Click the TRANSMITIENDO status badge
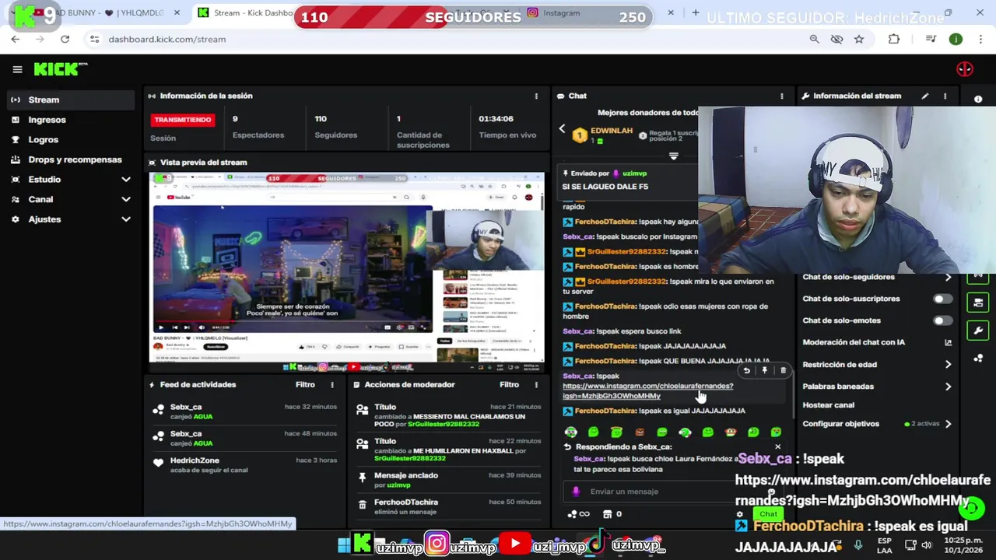The image size is (996, 560). point(183,120)
